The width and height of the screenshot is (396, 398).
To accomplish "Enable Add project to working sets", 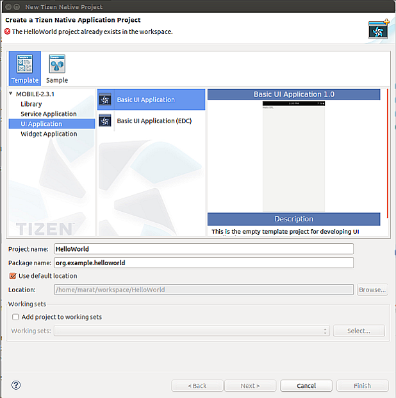I will click(x=15, y=316).
